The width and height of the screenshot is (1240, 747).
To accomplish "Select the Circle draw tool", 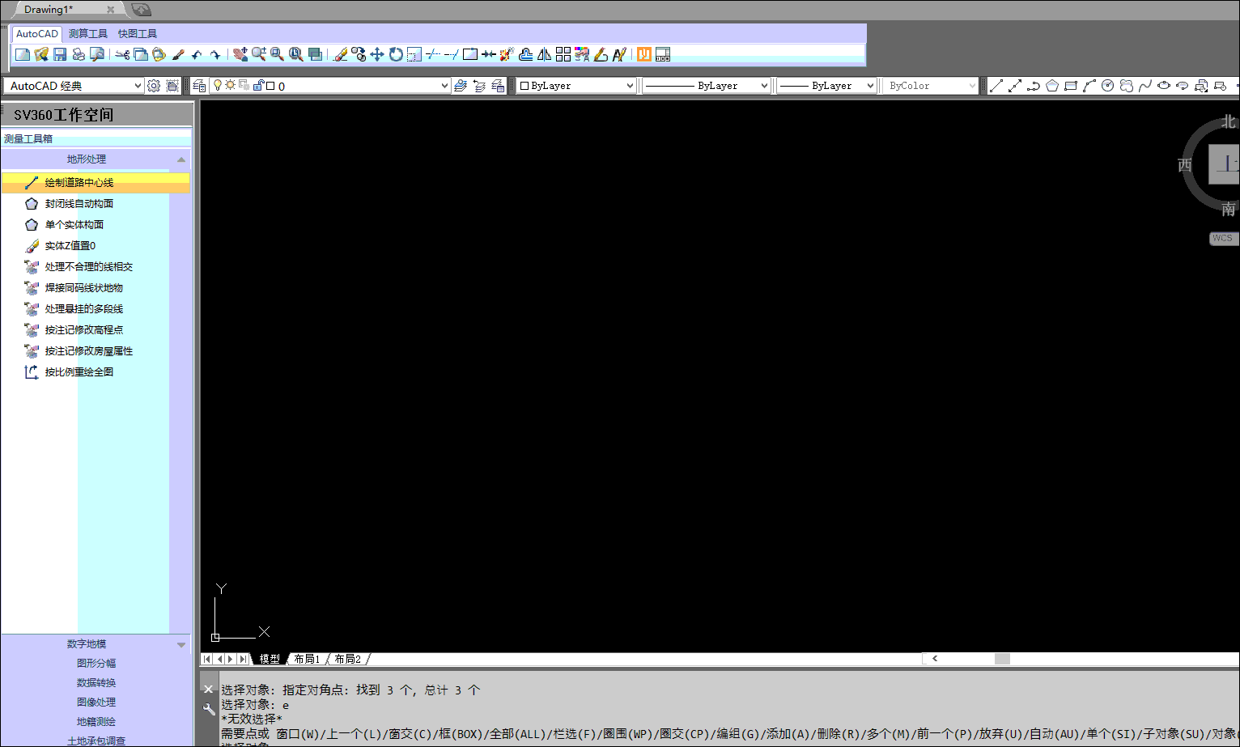I will 1108,86.
